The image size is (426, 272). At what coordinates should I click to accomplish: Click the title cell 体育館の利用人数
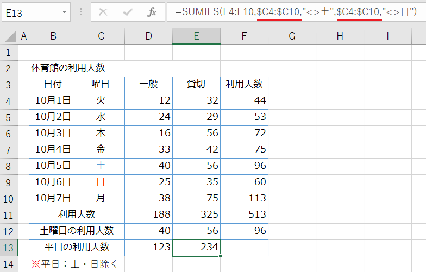click(68, 68)
